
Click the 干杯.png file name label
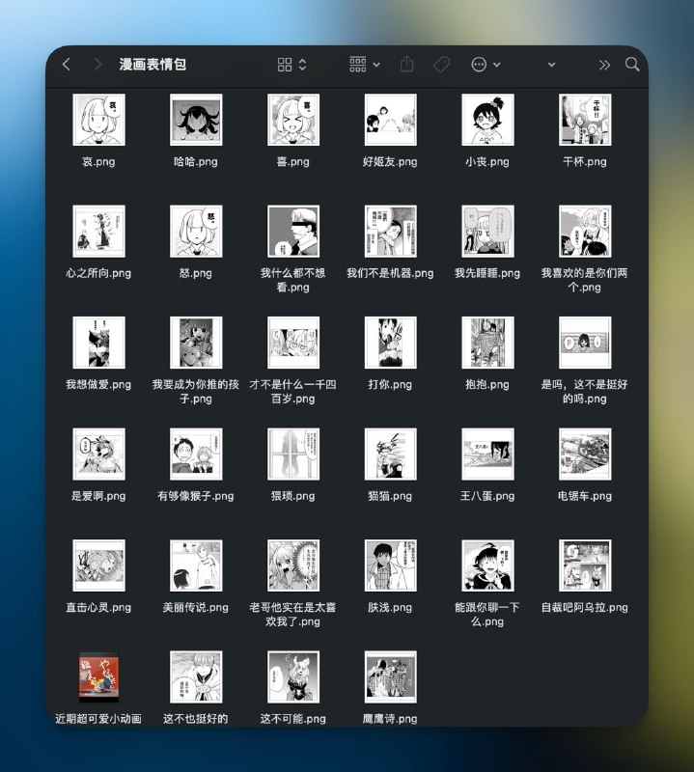(x=585, y=162)
